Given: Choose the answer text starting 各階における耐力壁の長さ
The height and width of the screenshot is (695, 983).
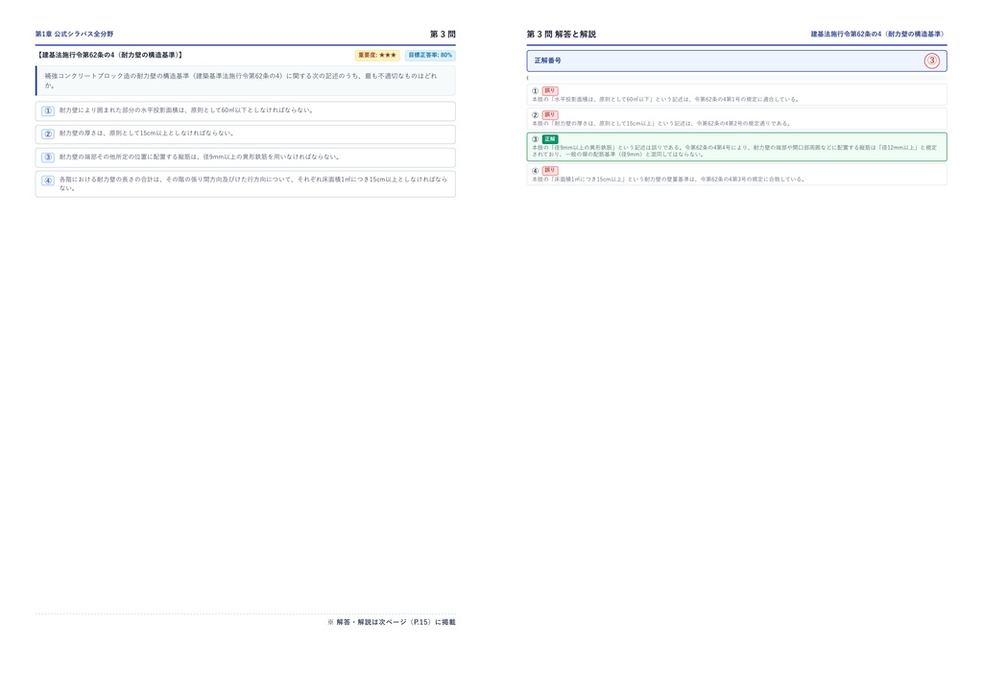Looking at the screenshot, I should tap(253, 183).
